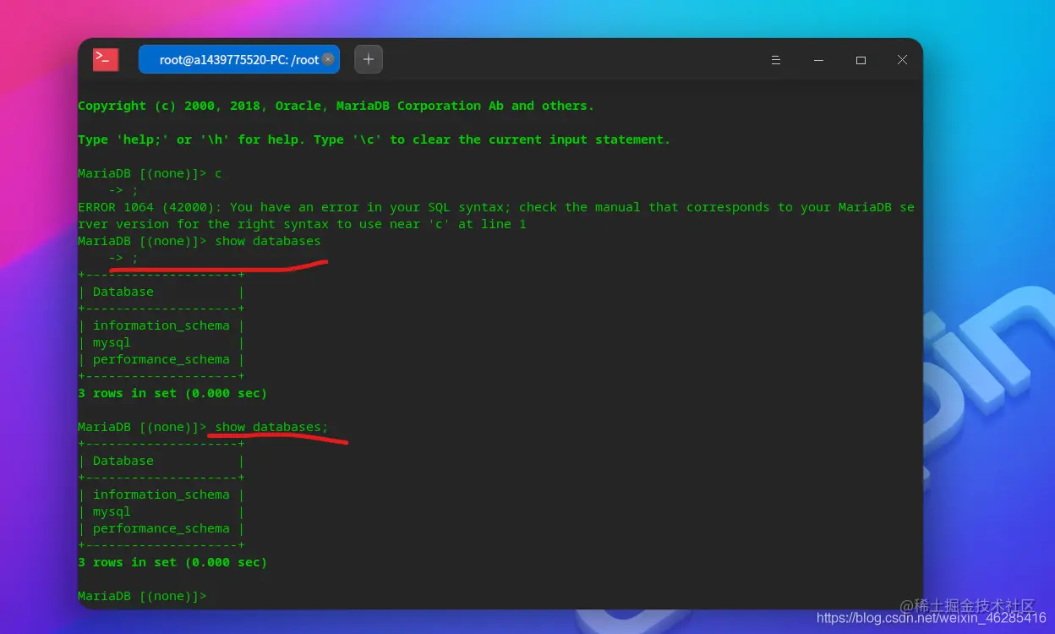The image size is (1055, 634).
Task: Click the first "3 rows in set" line
Action: coord(172,393)
